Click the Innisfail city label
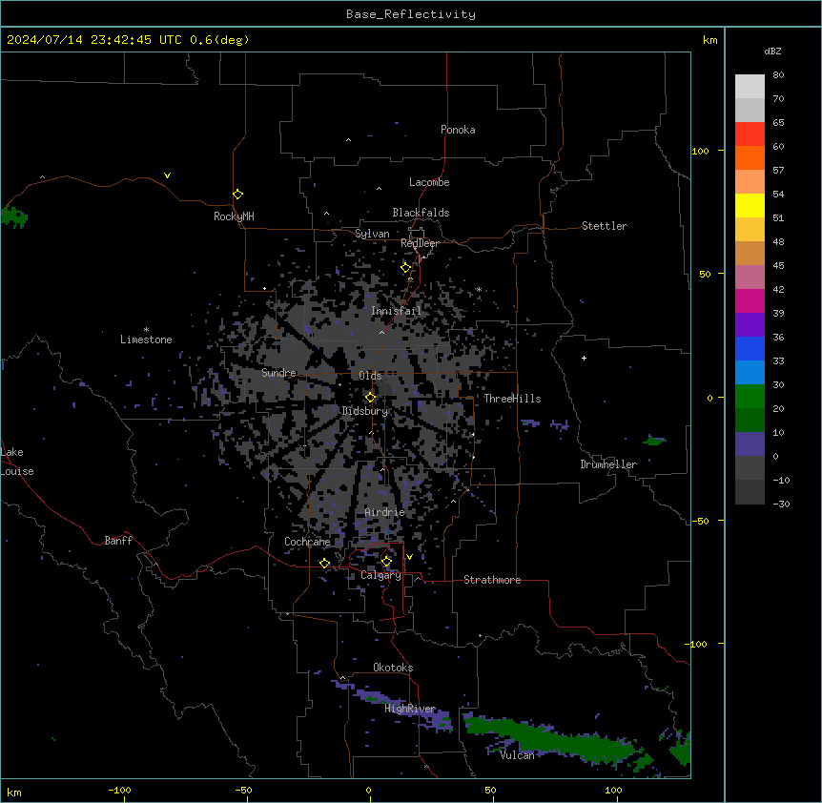The image size is (822, 803). point(396,311)
